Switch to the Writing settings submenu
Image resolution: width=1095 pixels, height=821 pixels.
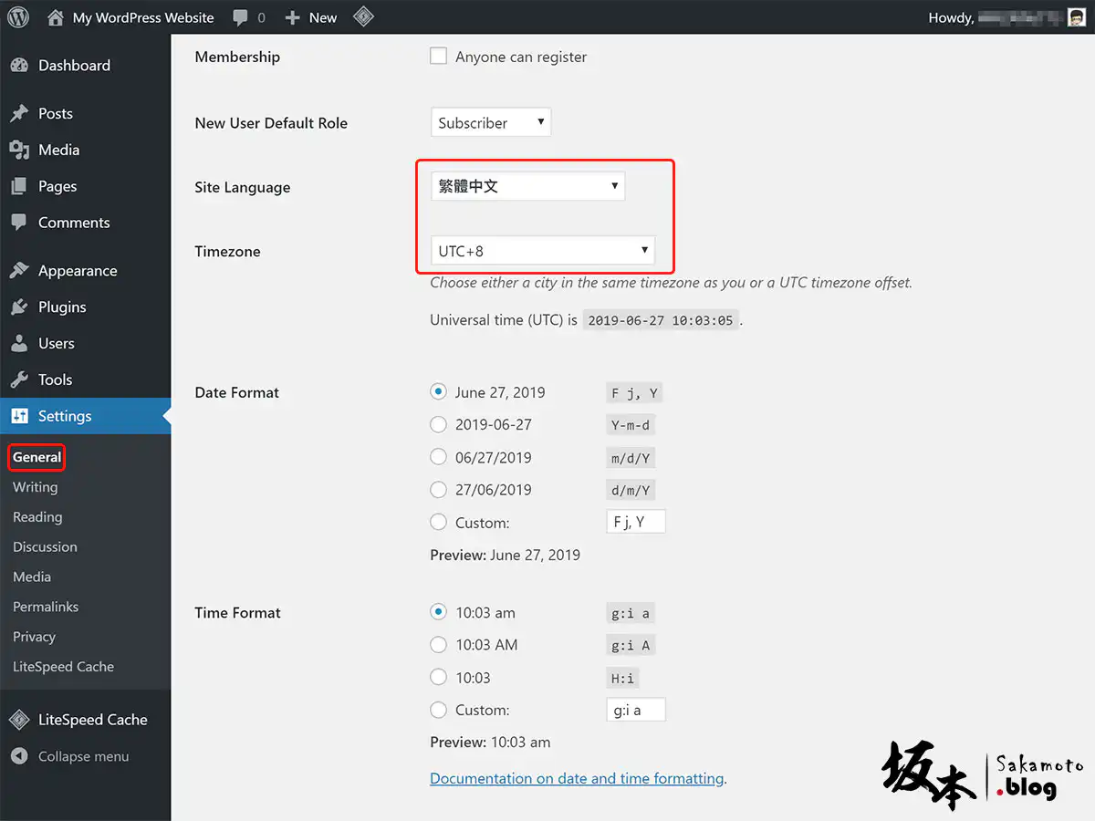coord(36,488)
